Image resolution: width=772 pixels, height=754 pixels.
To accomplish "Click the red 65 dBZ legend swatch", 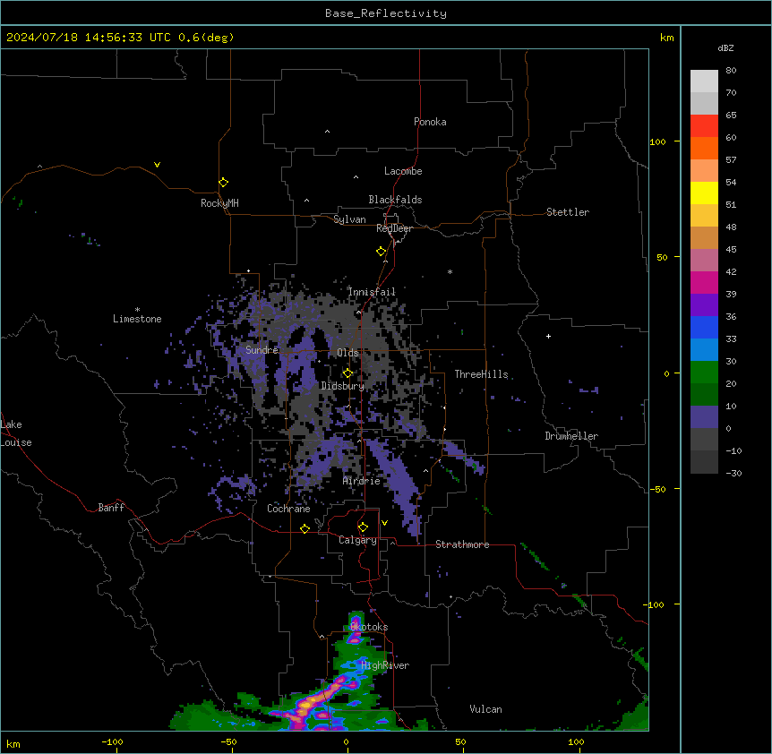I will coord(704,126).
